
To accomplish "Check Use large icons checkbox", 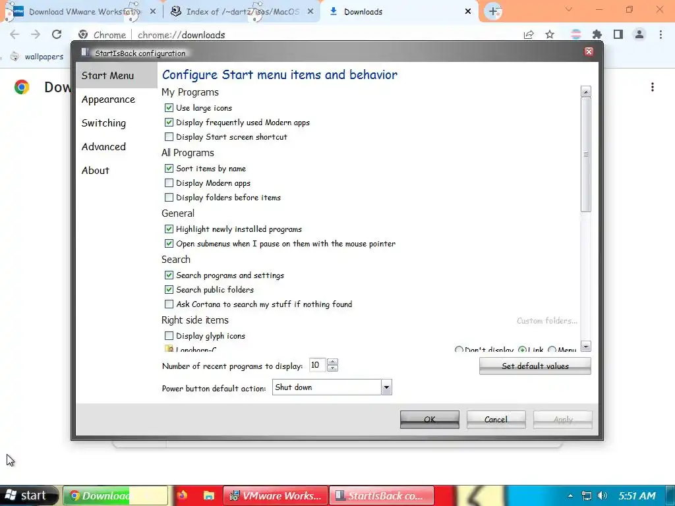I will click(169, 107).
